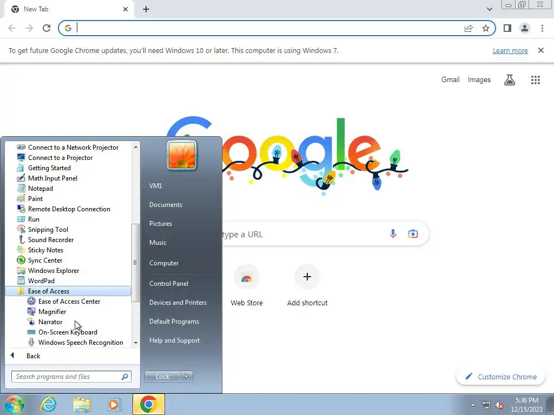
Task: Go back using Chrome's back arrow
Action: (12, 28)
